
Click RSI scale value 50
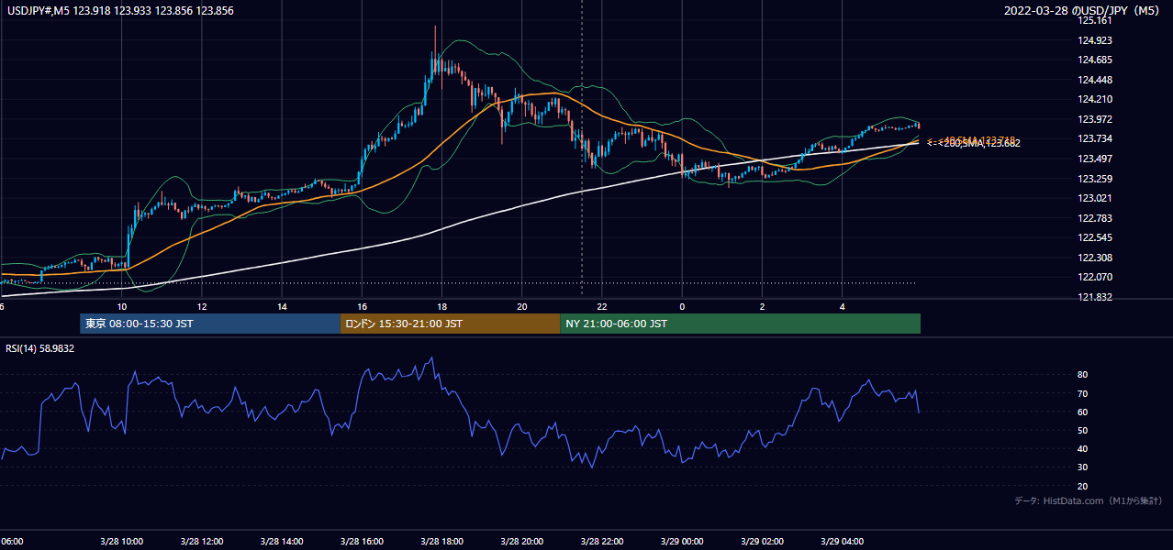click(1082, 431)
